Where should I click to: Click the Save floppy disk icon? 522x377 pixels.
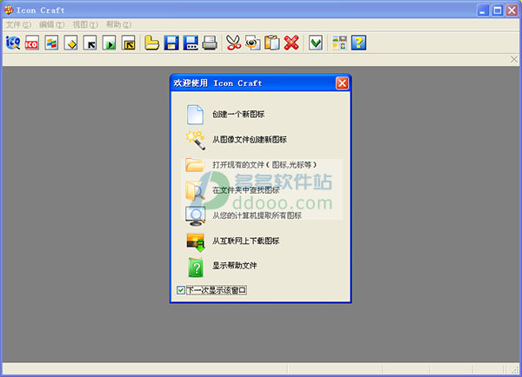(171, 43)
